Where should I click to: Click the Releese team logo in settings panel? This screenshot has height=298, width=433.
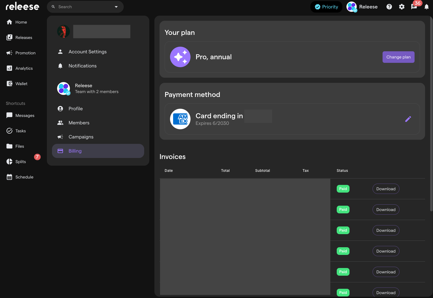point(64,88)
